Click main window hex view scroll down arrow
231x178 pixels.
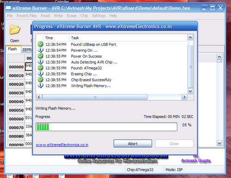(219, 143)
